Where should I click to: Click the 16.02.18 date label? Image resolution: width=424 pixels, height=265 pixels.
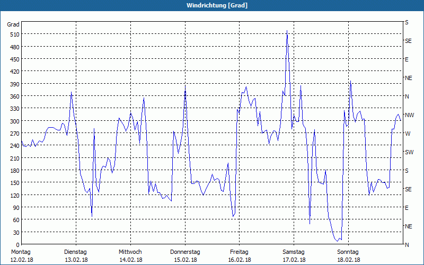(x=240, y=260)
